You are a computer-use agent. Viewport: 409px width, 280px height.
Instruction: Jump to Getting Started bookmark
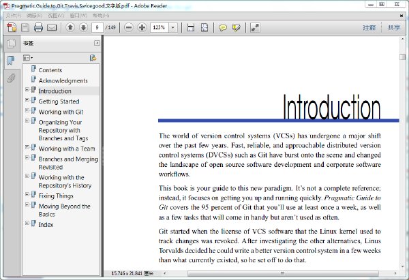(59, 102)
